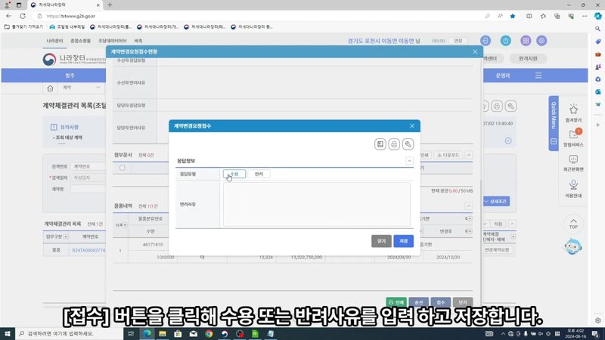
Task: Open the hamburger all-menu icon
Action: (538, 76)
